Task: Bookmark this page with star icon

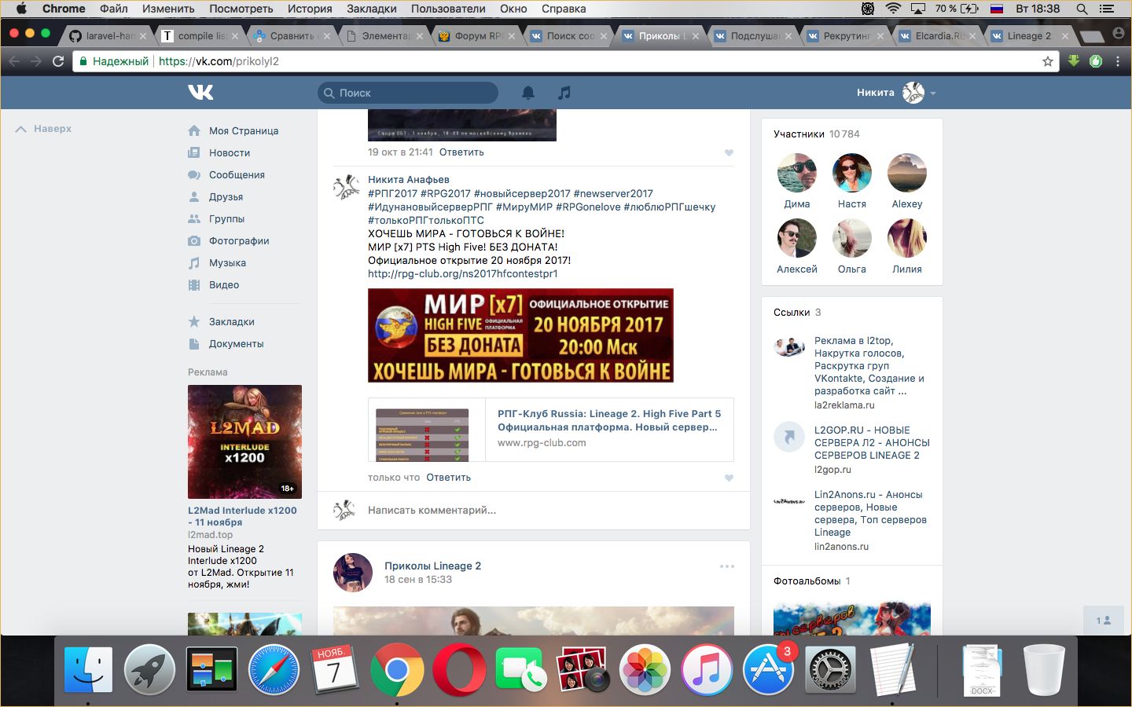Action: (x=1047, y=61)
